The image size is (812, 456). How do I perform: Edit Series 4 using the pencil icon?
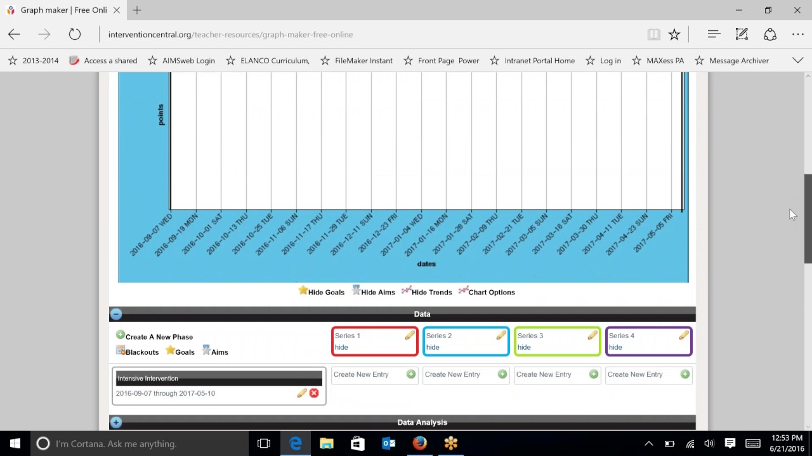click(684, 336)
